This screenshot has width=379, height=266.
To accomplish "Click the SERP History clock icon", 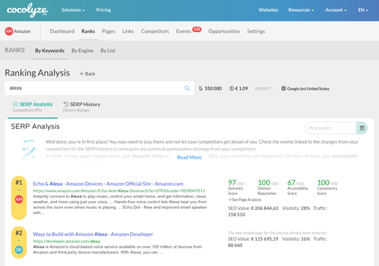I will [x=66, y=104].
